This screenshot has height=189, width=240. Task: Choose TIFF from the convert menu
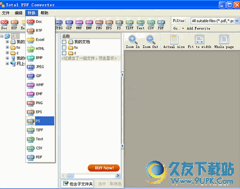(40, 130)
